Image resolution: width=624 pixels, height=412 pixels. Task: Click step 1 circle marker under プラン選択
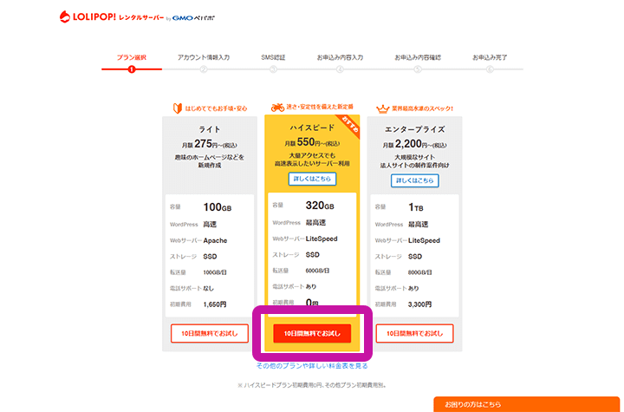pyautogui.click(x=132, y=69)
